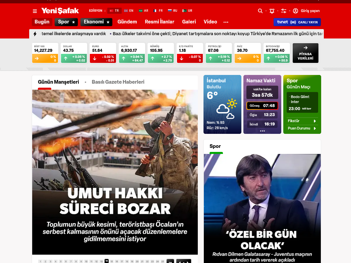The height and width of the screenshot is (263, 351).
Task: Click the tvnet Canlı Yayın button
Action: [297, 22]
